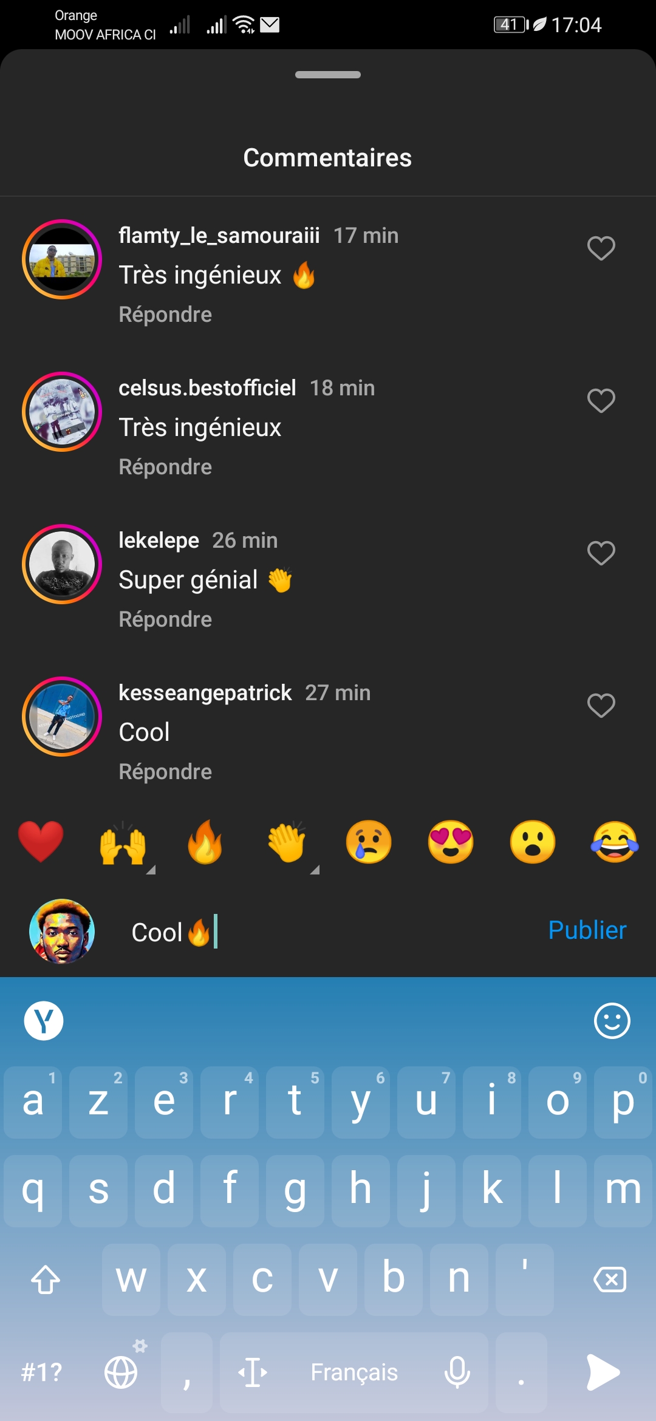Publish the comment with Publier

click(587, 930)
